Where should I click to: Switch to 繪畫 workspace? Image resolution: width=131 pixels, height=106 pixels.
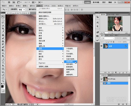(110, 2)
